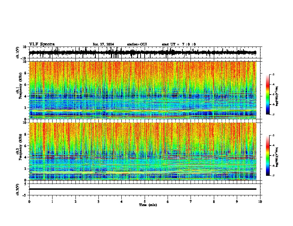The width and height of the screenshot is (293, 226).
Task: Click the "8" kHz tick on ch.1 frequency axis
Action: [x=26, y=73]
